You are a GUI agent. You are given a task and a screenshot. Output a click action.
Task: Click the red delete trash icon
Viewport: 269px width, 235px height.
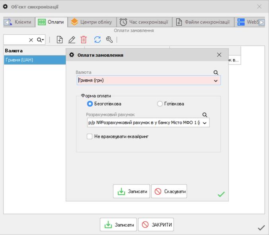[x=84, y=39]
